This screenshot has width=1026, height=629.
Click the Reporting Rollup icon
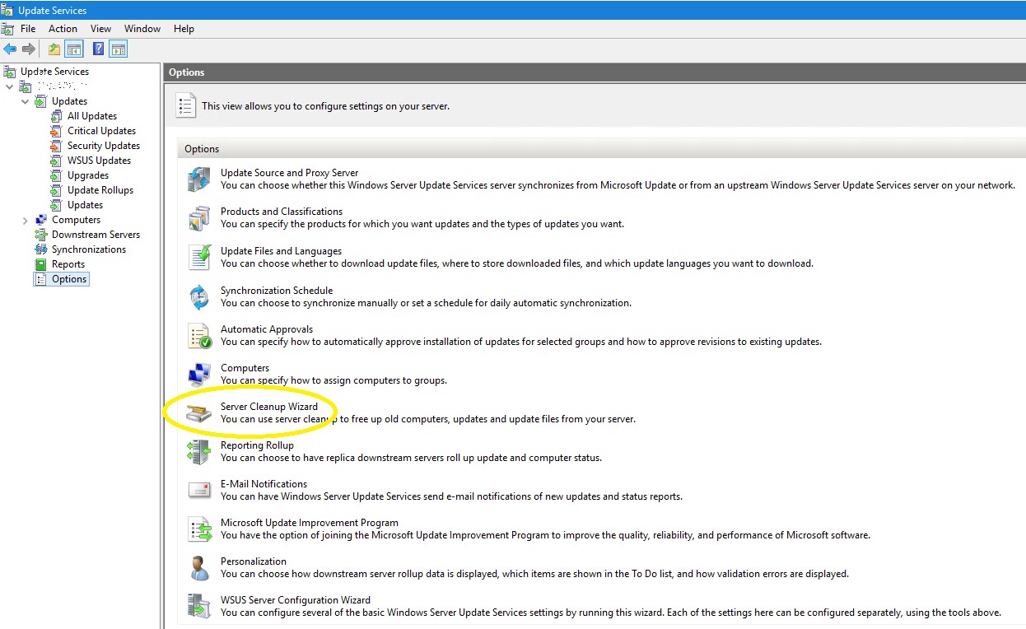199,451
